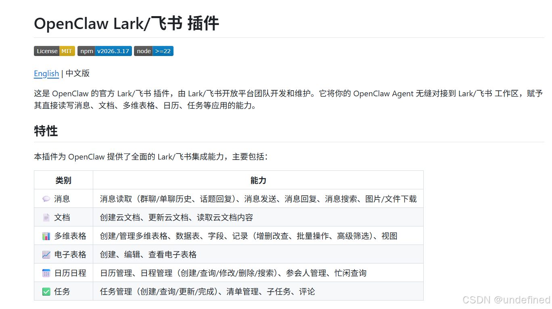Click the cell starting with 任务管理
The width and height of the screenshot is (552, 309).
(x=258, y=291)
